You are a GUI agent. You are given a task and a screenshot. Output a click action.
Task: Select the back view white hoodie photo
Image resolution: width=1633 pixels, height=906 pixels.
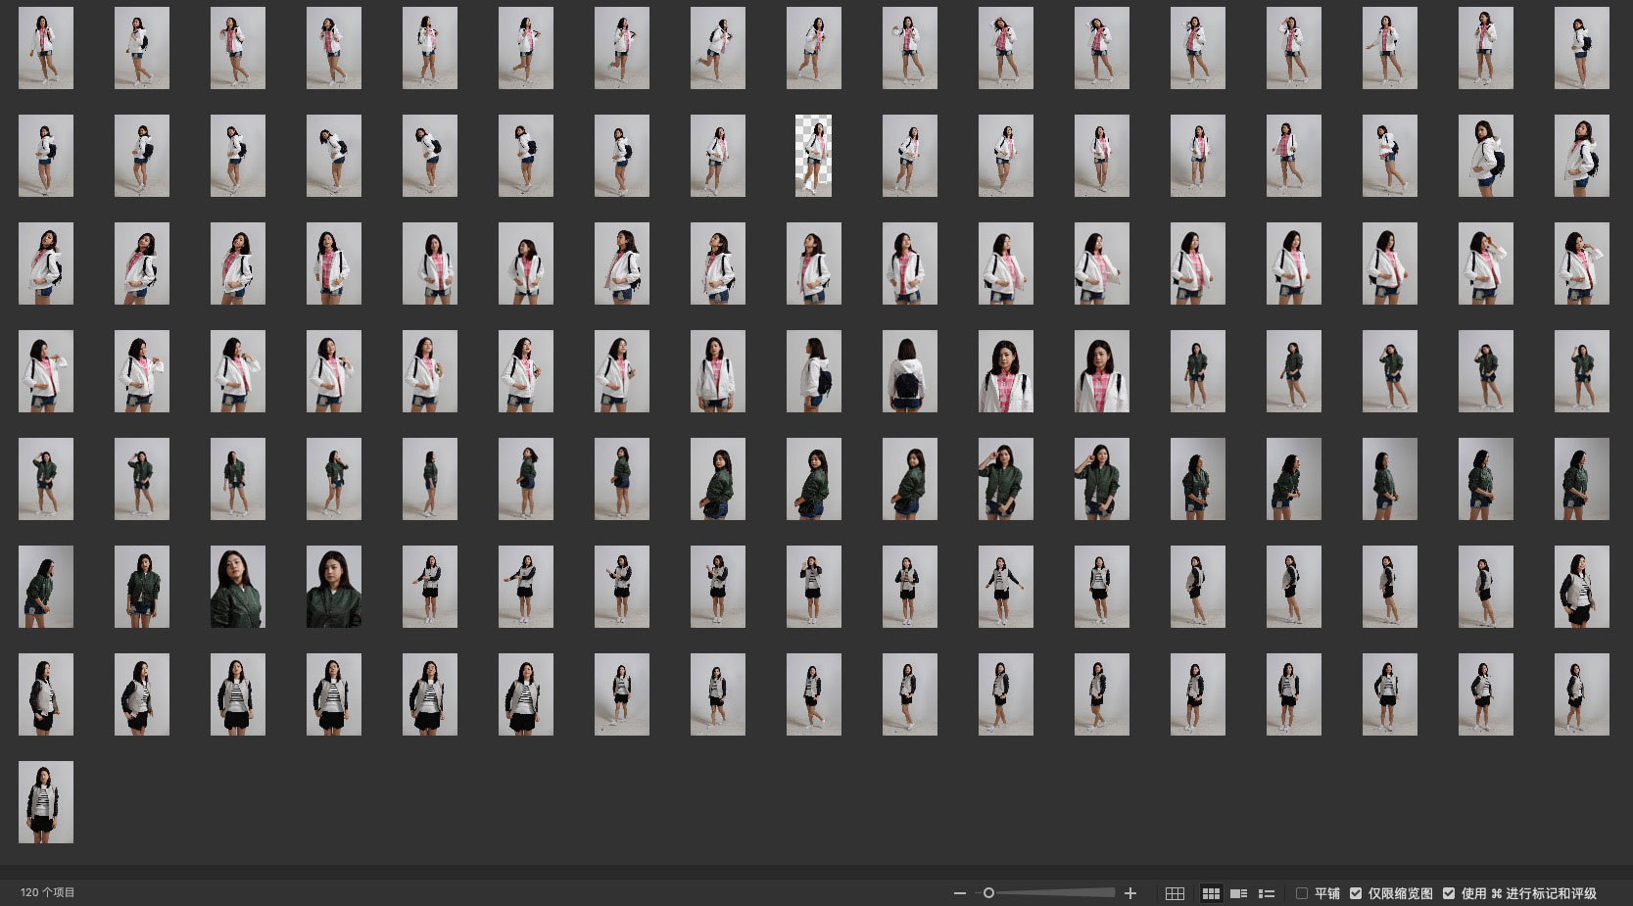coord(909,371)
